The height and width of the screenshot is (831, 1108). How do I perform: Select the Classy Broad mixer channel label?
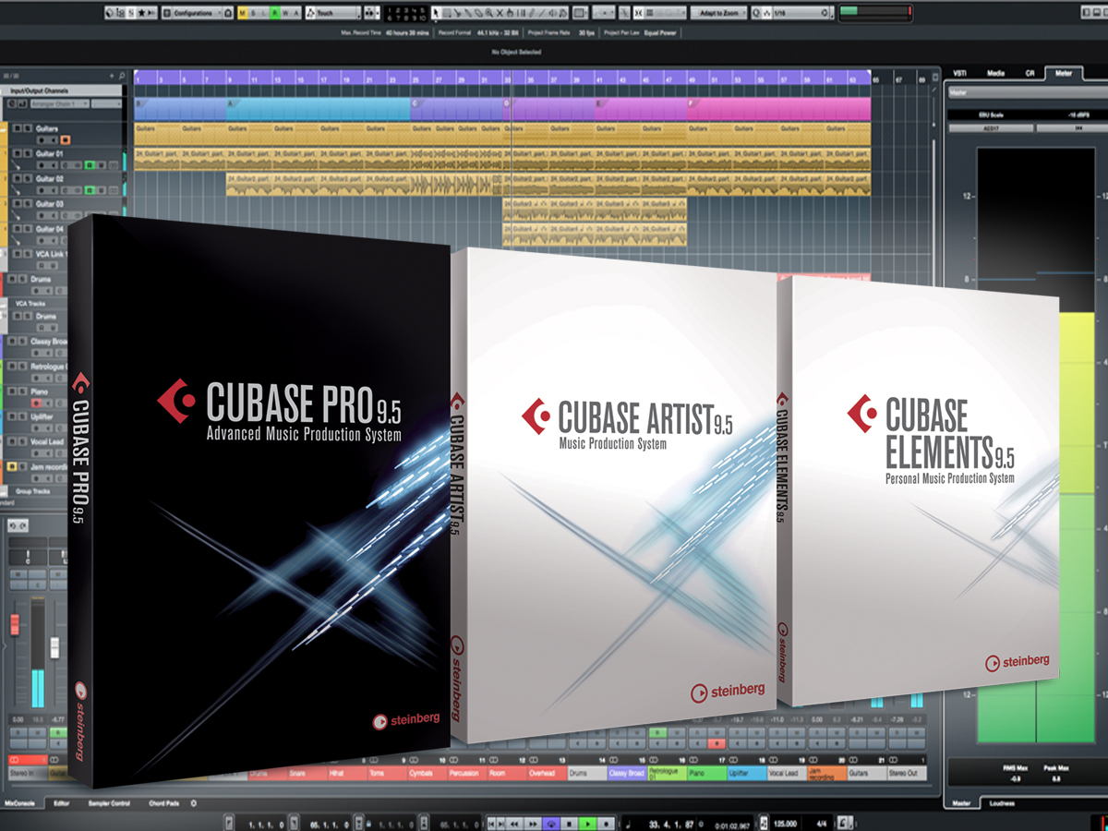pyautogui.click(x=626, y=773)
